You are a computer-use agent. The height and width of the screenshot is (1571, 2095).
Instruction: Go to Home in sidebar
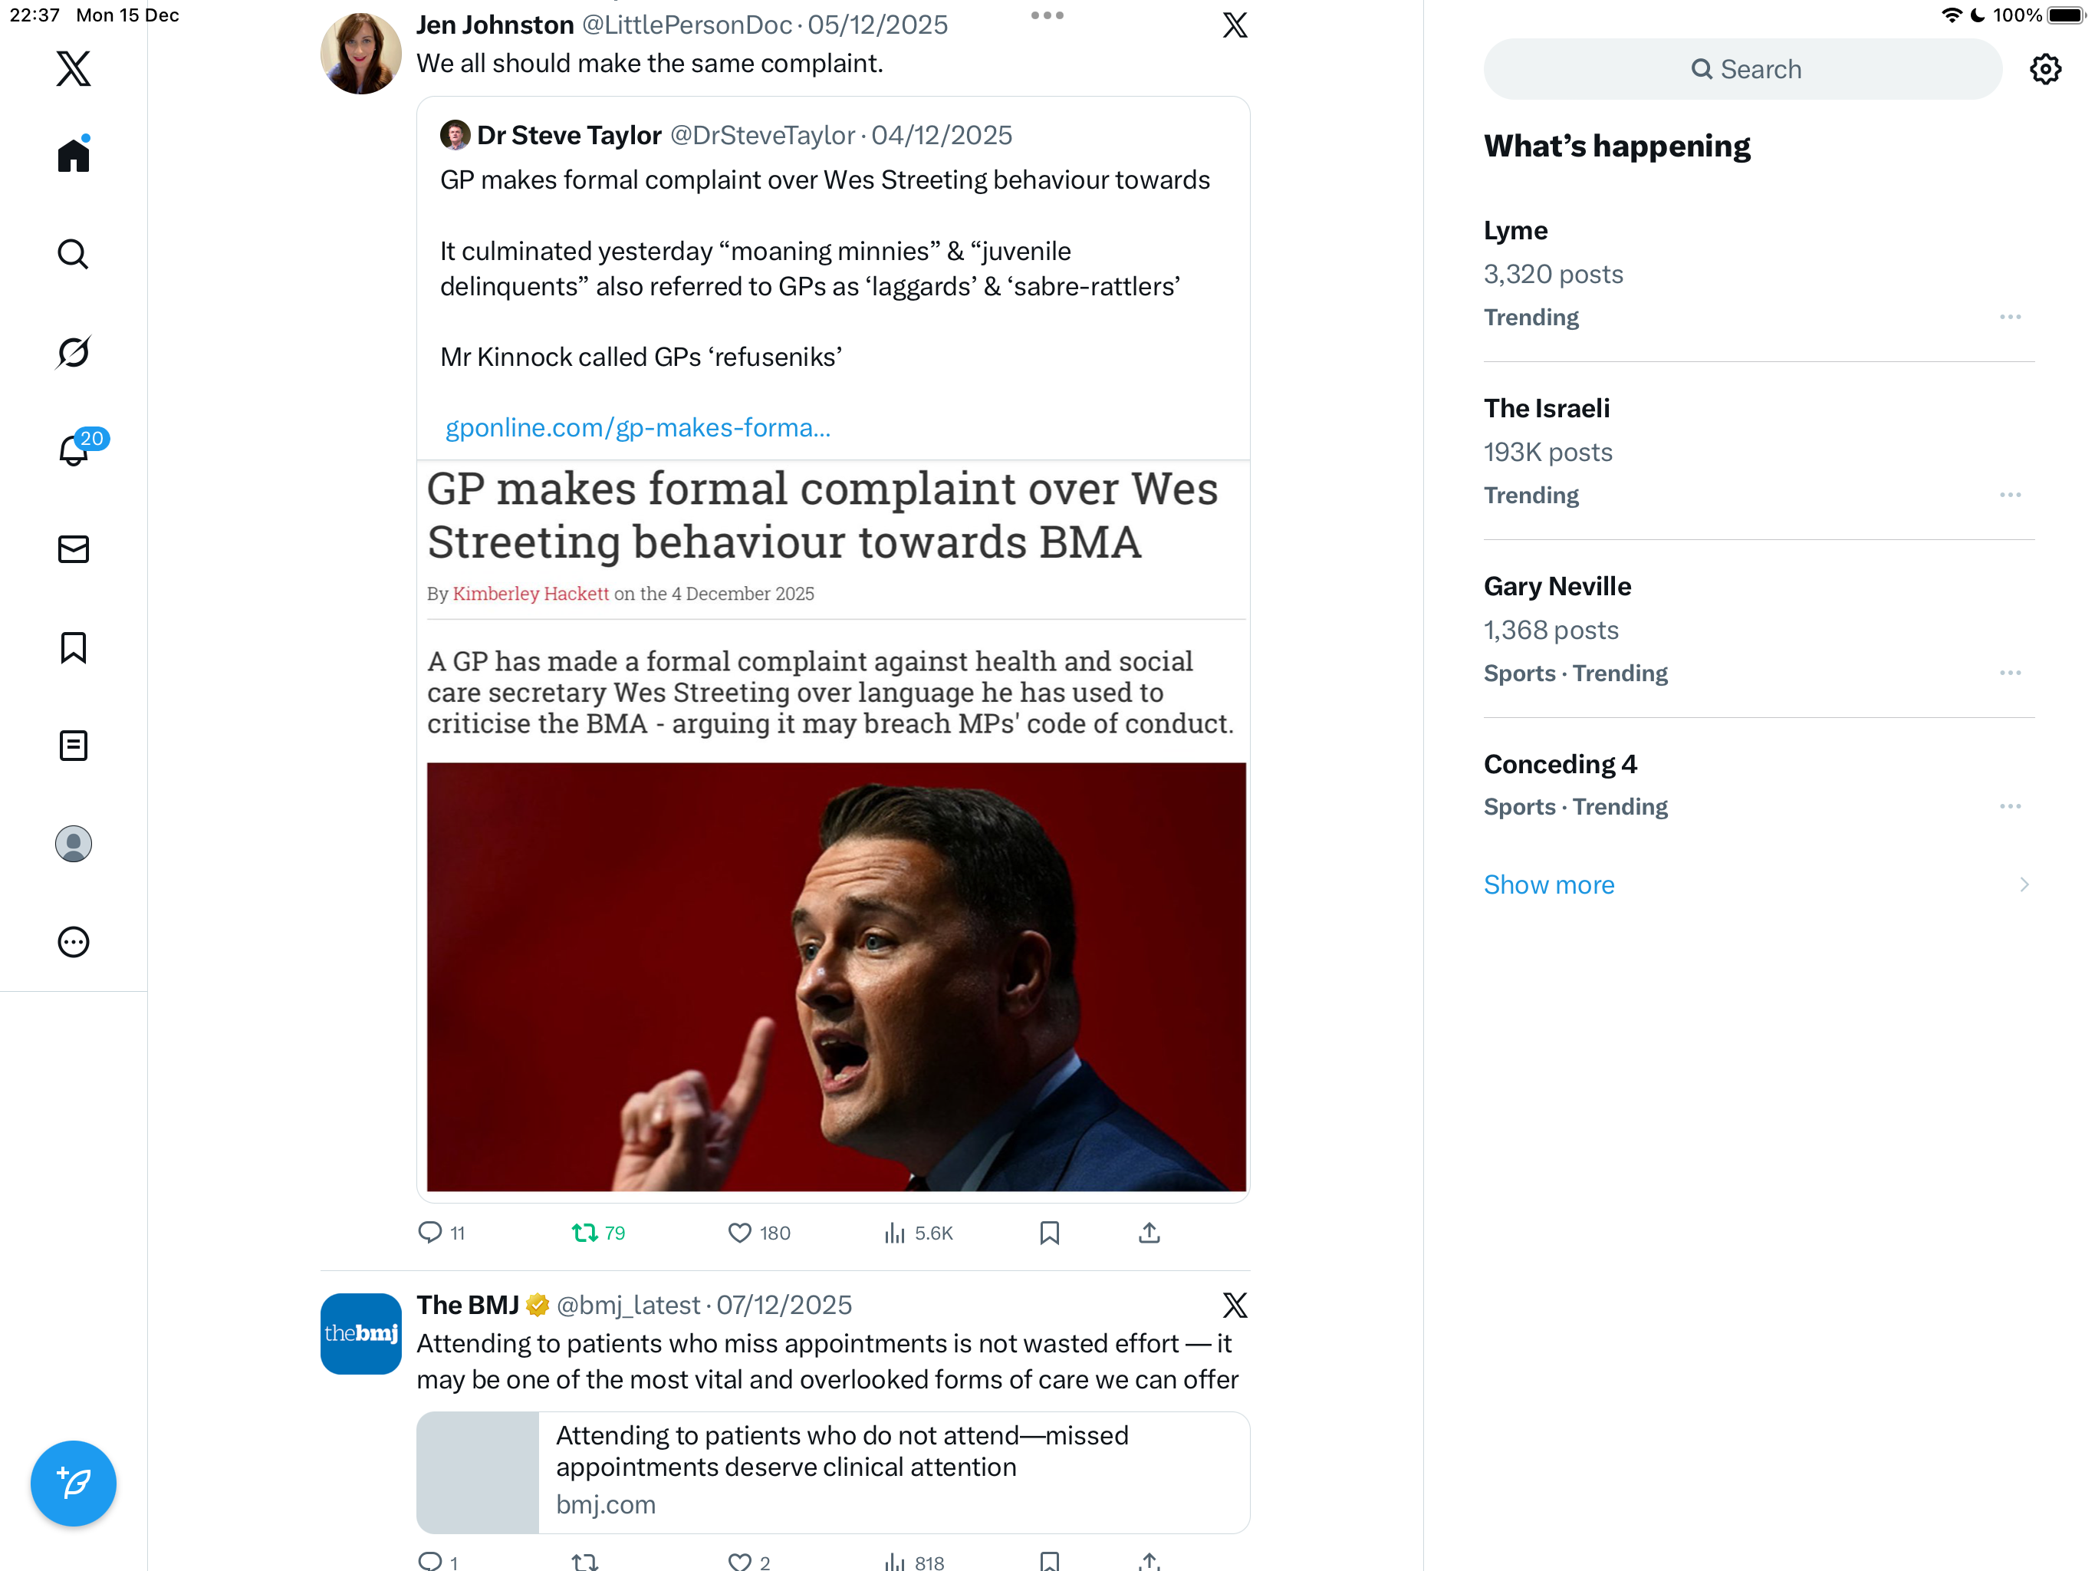[x=73, y=156]
